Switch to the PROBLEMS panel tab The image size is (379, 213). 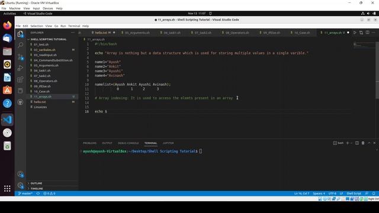tap(89, 143)
